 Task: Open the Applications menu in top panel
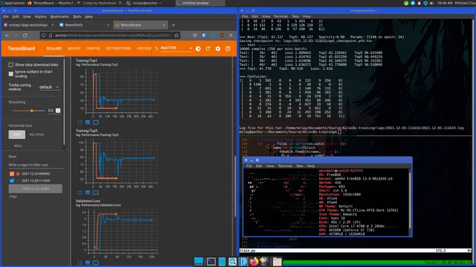pos(13,3)
